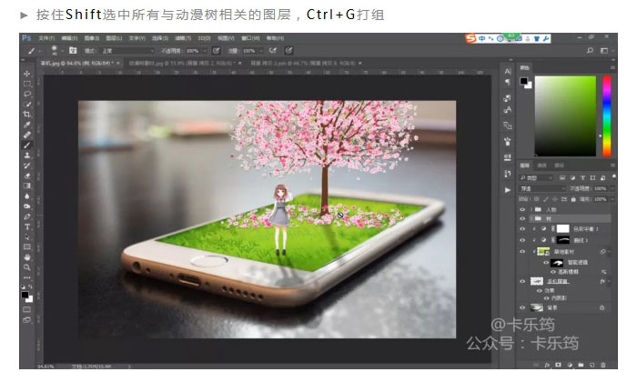Create a new group with the folder icon

581,365
